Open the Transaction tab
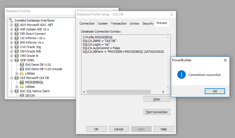Screen dimensions: 235x138 tap(119, 23)
